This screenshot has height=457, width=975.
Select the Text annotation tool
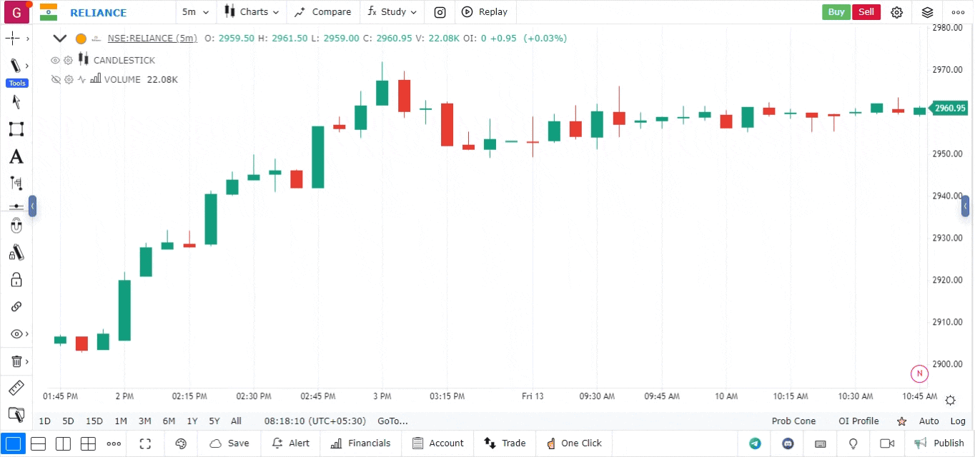pos(16,156)
